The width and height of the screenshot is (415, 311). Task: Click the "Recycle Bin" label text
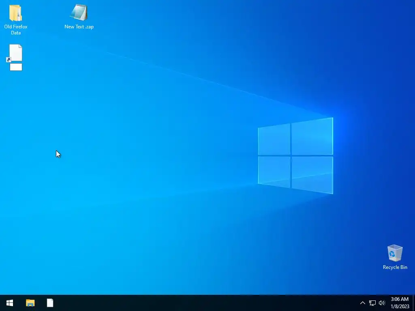pos(395,267)
